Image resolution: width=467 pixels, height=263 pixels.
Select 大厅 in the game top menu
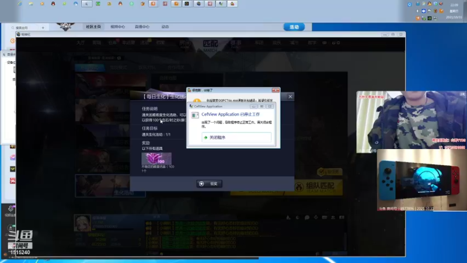point(81,43)
